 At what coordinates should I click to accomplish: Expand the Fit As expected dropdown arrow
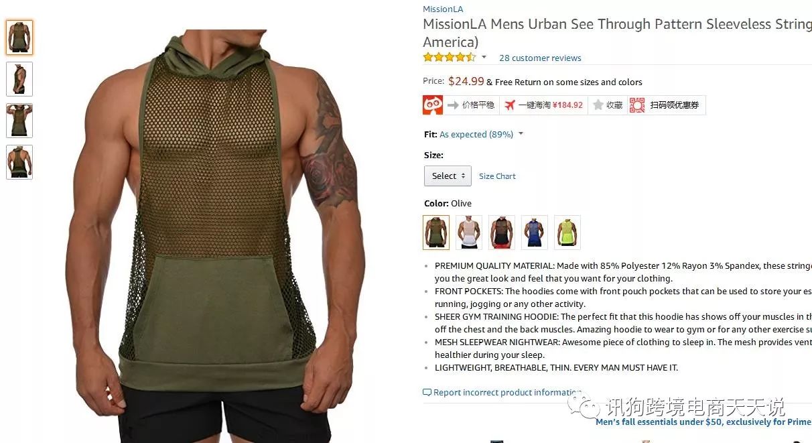521,134
